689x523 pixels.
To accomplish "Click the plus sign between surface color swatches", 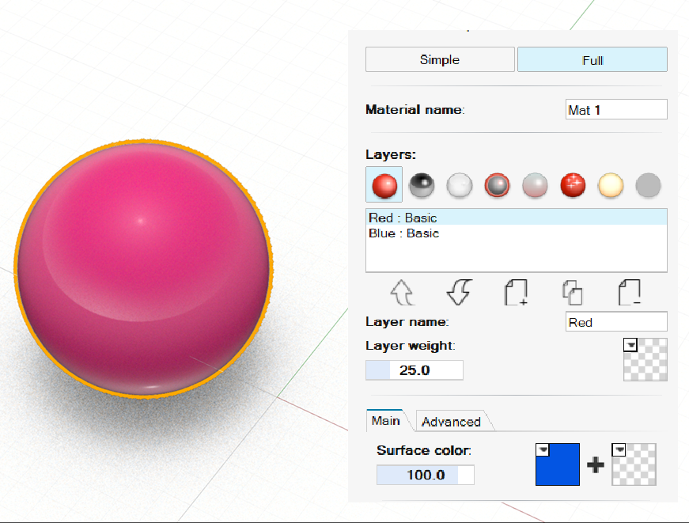I will [596, 464].
